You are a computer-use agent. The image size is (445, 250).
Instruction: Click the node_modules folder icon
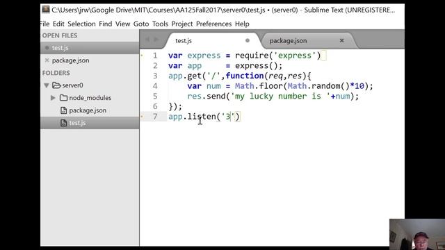(x=63, y=98)
